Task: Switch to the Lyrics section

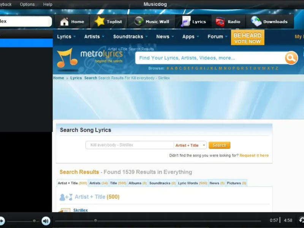Action: tap(193, 22)
